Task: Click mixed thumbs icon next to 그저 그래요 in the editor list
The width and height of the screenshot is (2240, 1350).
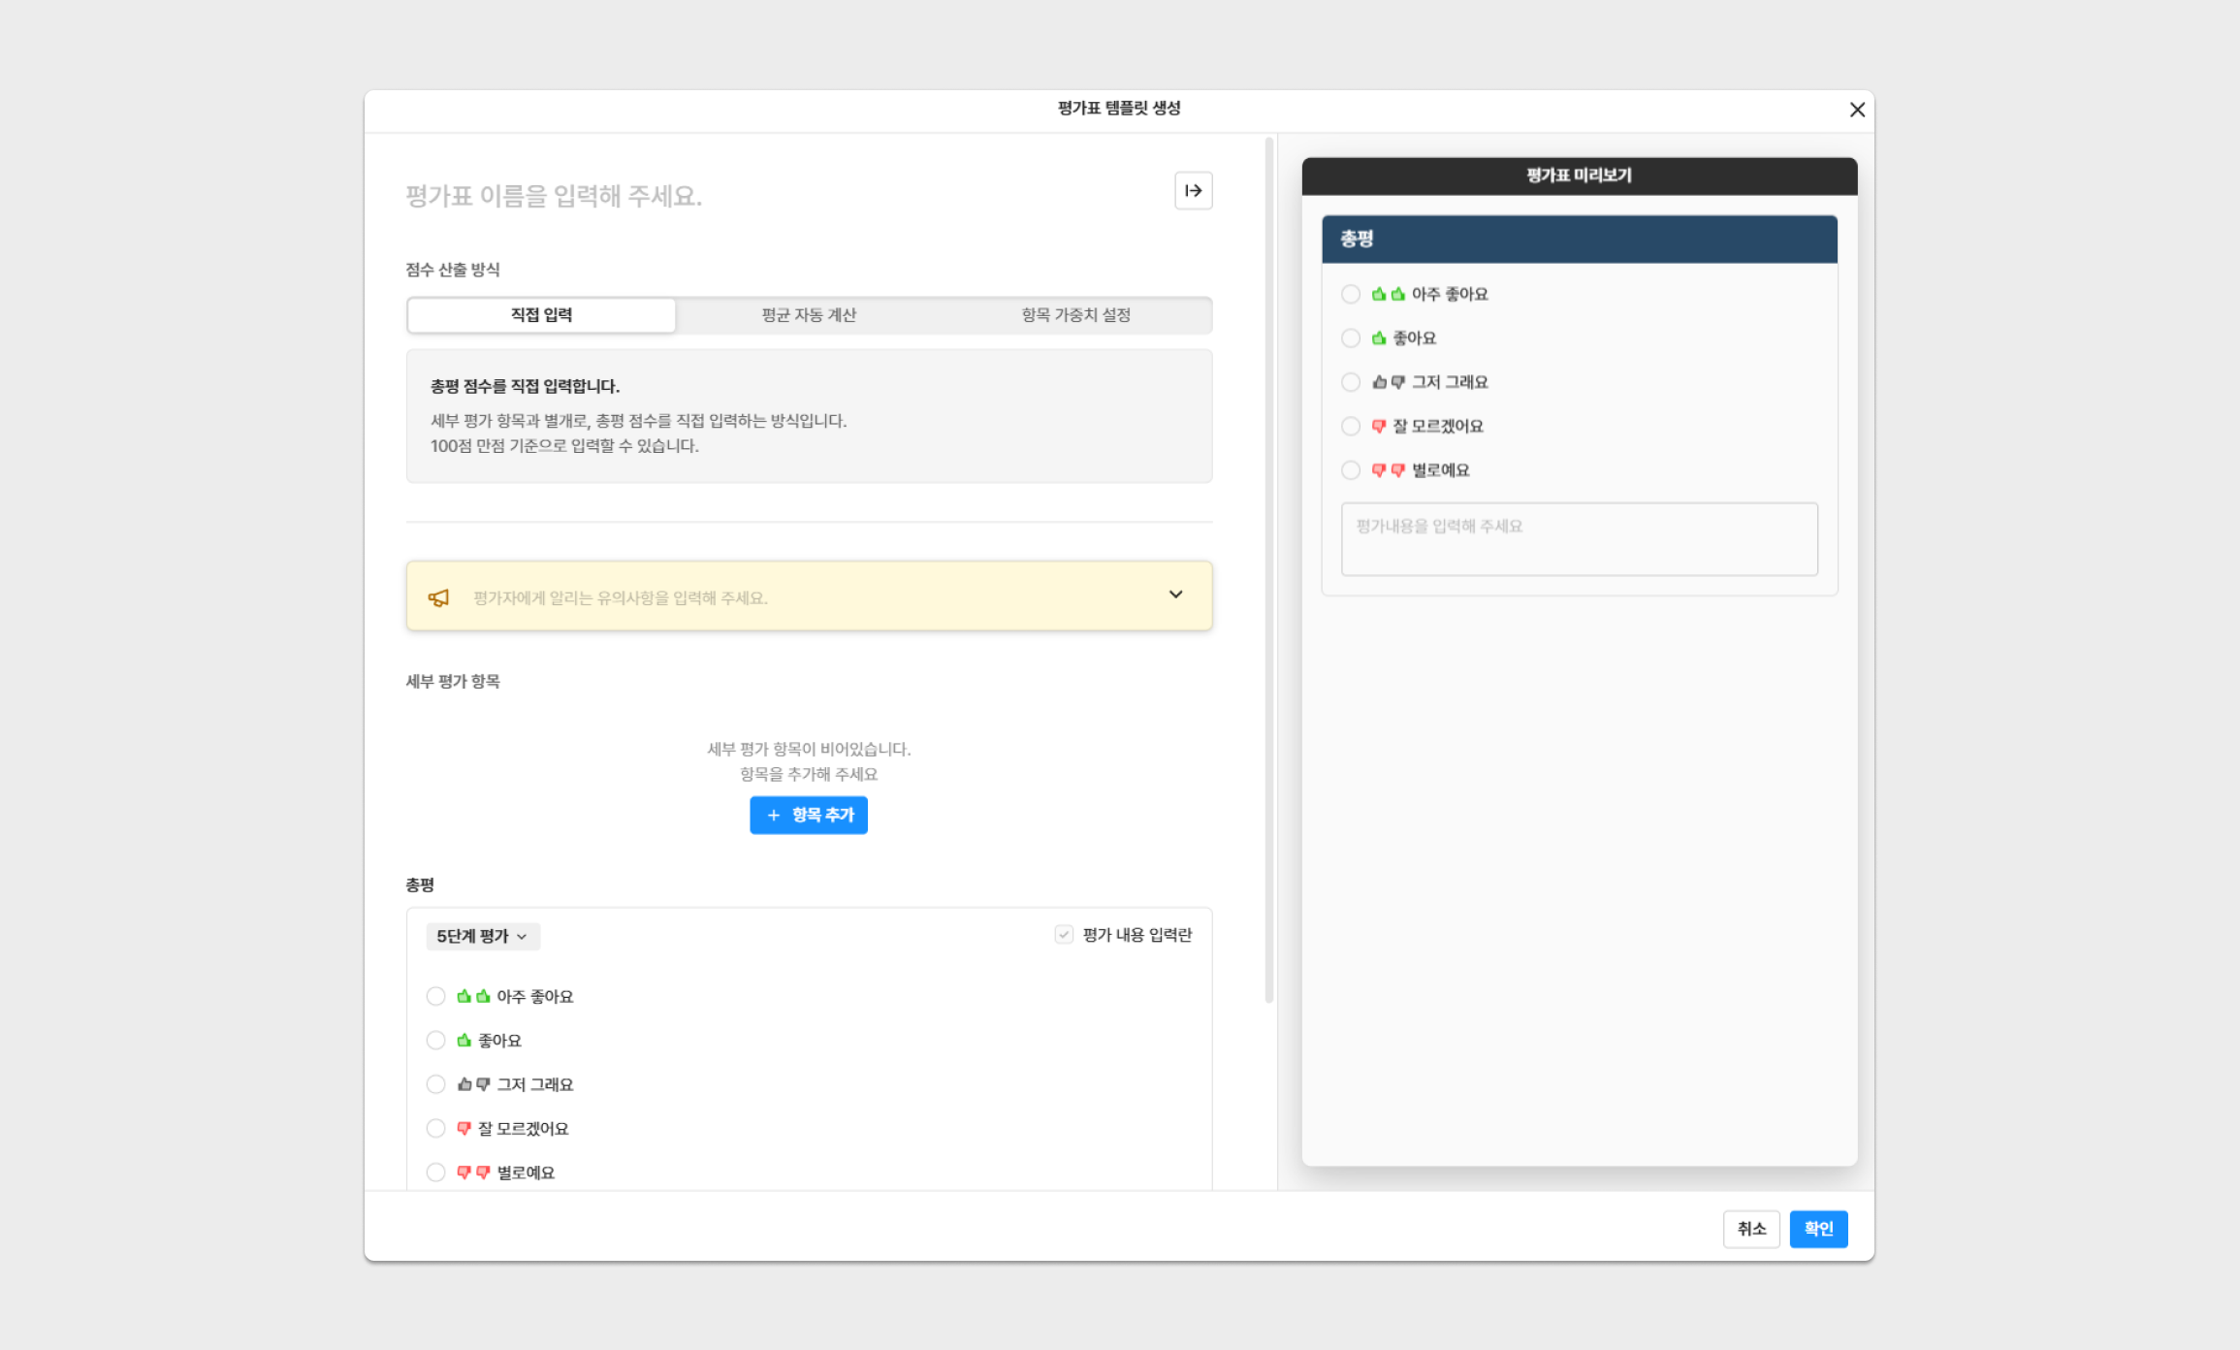Action: point(473,1084)
